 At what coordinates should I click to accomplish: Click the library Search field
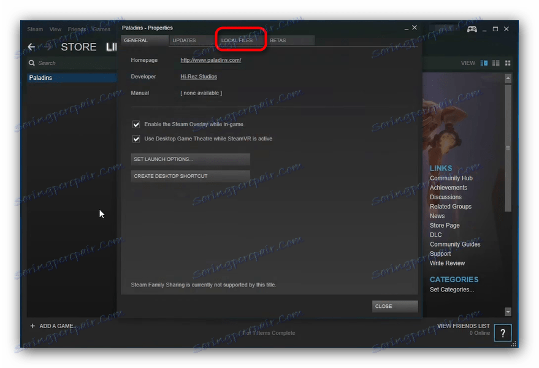(72, 63)
